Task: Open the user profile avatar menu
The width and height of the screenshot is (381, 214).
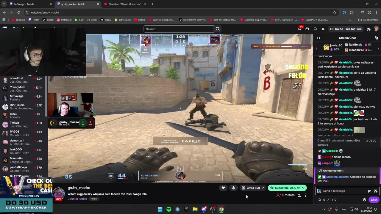Action: pyautogui.click(x=376, y=29)
